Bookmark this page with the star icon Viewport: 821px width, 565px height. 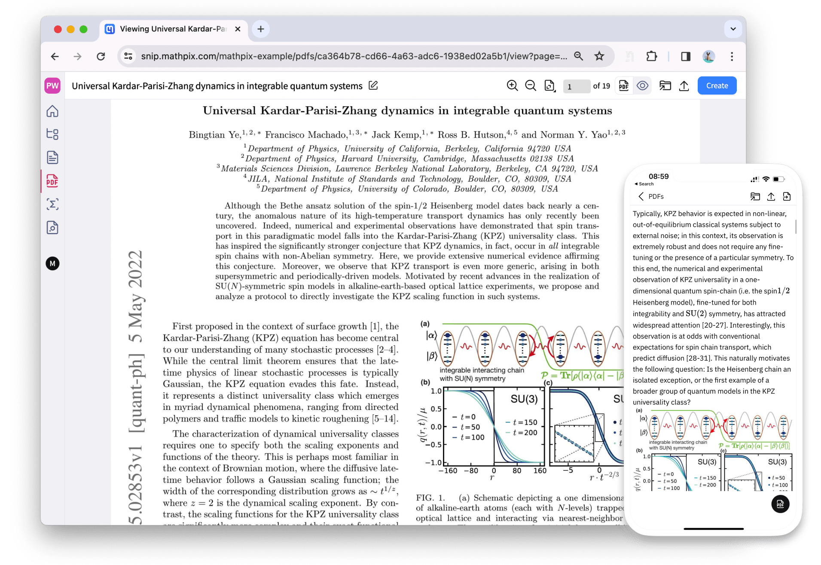[x=599, y=56]
